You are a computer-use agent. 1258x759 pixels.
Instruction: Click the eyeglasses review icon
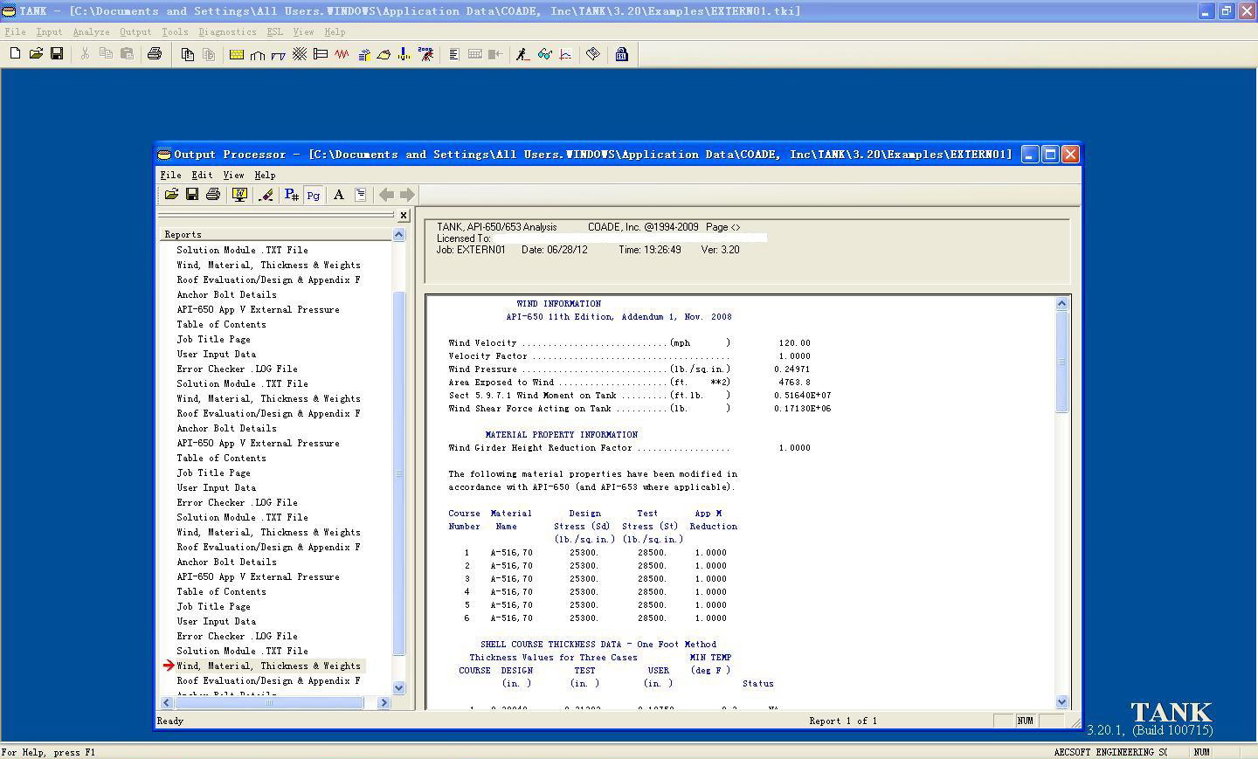(544, 54)
